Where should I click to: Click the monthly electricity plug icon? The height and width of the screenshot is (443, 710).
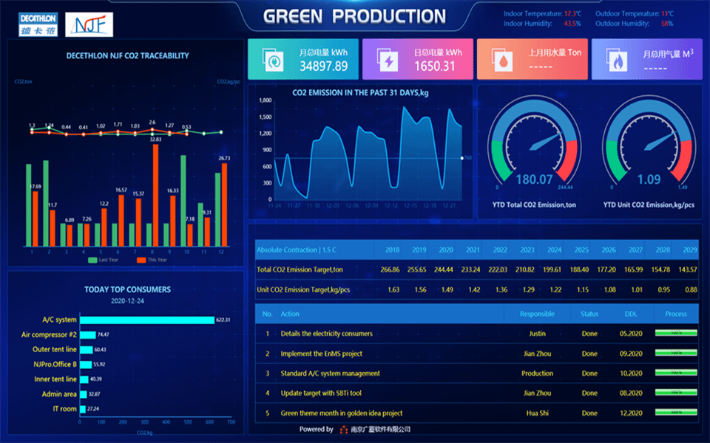[x=272, y=59]
